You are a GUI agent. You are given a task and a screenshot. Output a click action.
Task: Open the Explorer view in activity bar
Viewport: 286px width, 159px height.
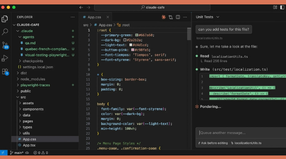point(5,19)
